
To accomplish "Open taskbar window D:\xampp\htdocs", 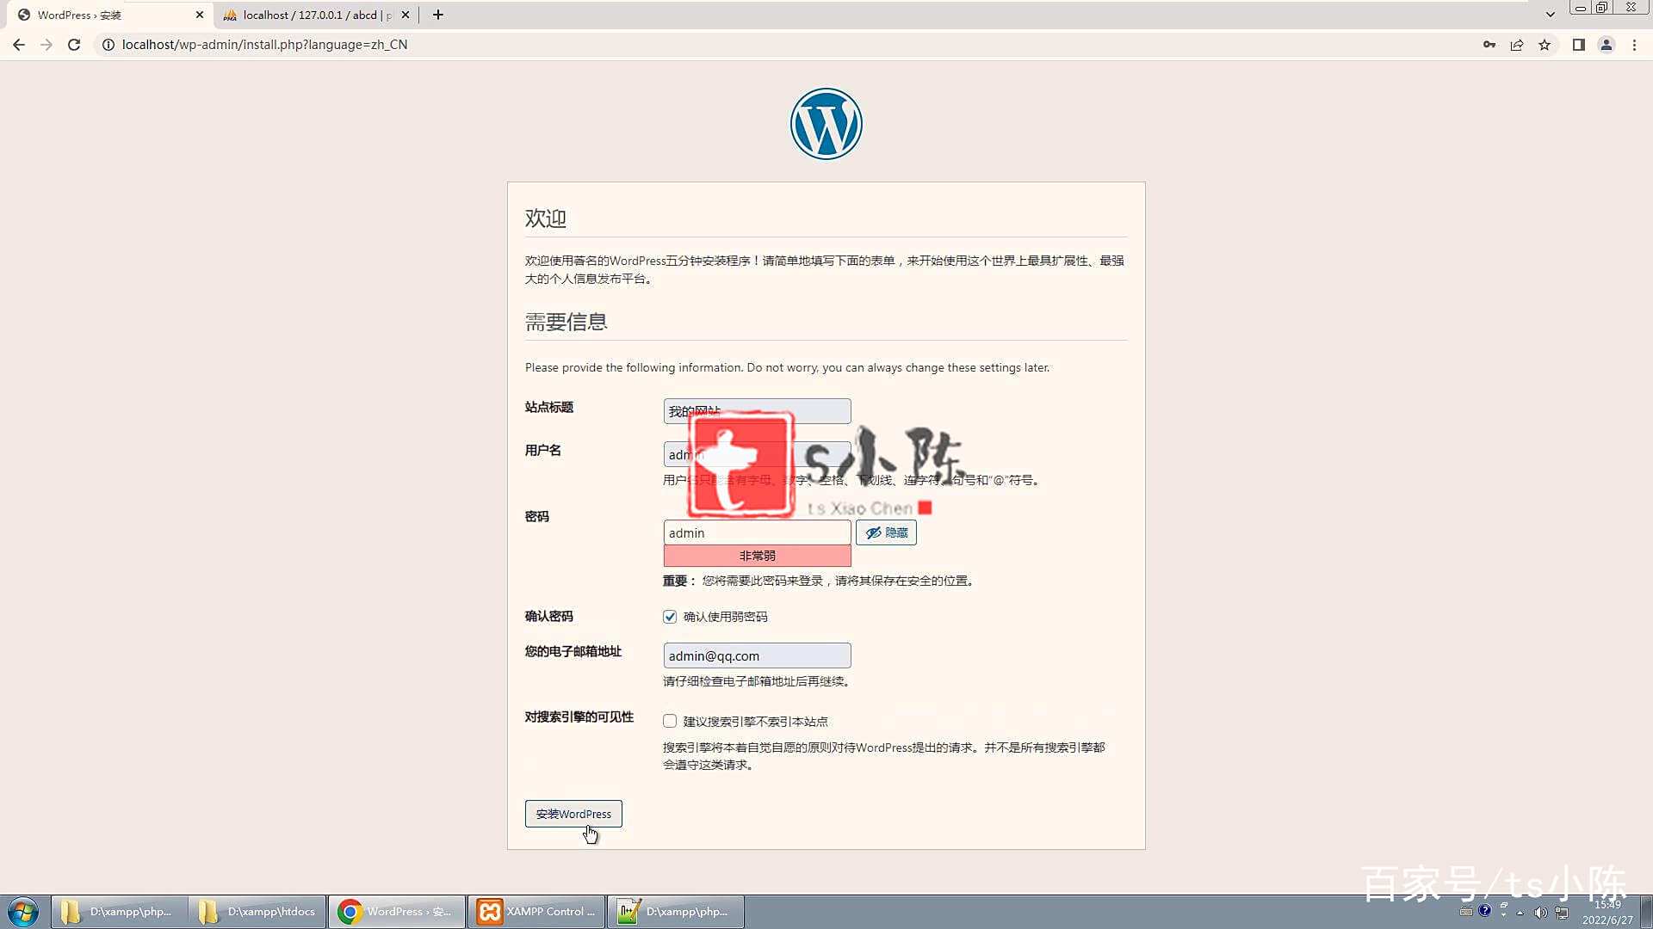I will point(257,912).
